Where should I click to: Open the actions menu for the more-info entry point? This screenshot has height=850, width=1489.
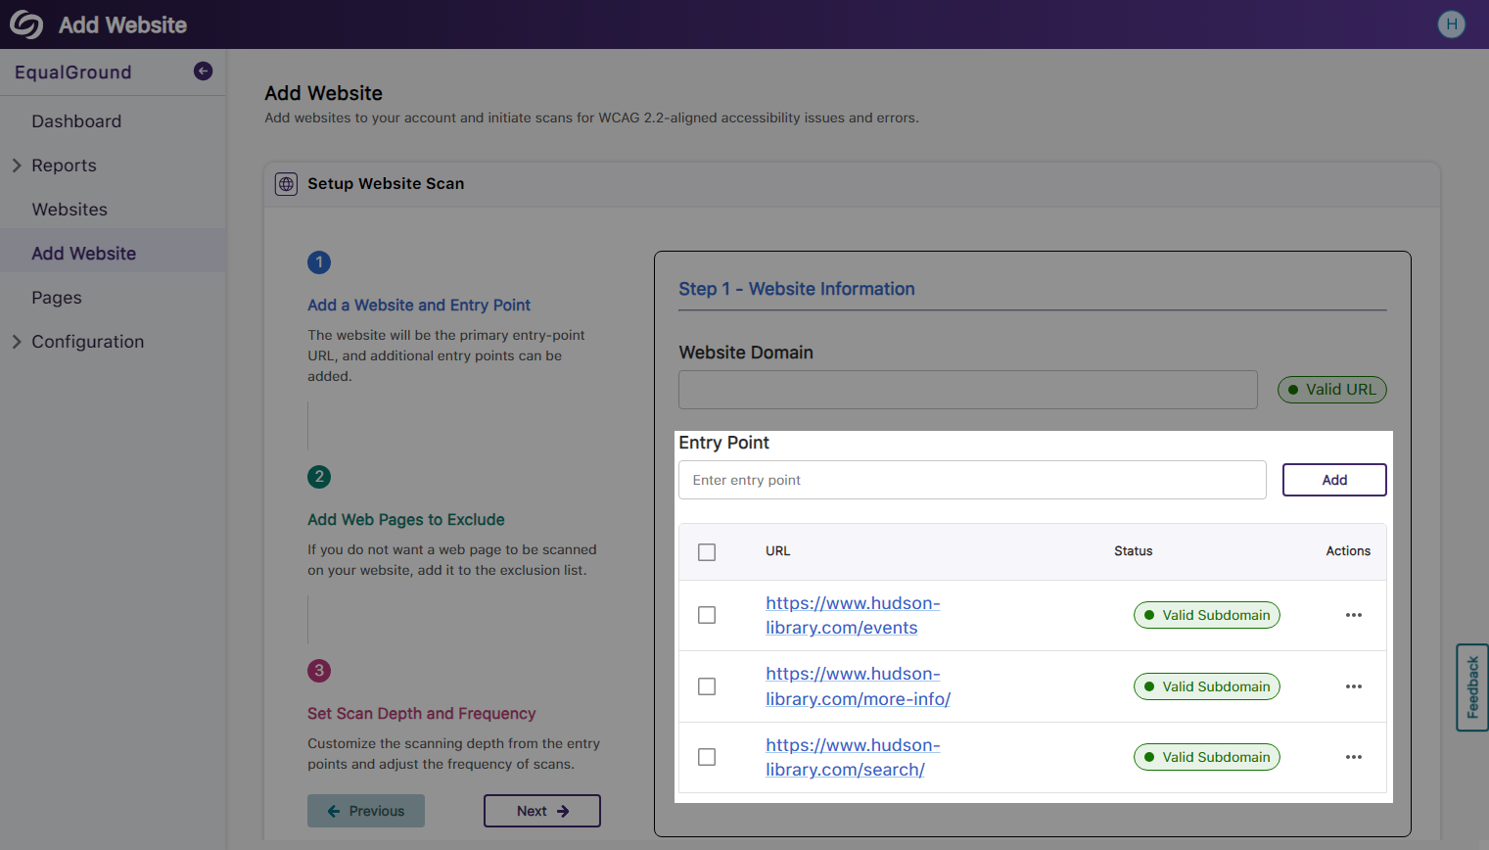point(1354,686)
